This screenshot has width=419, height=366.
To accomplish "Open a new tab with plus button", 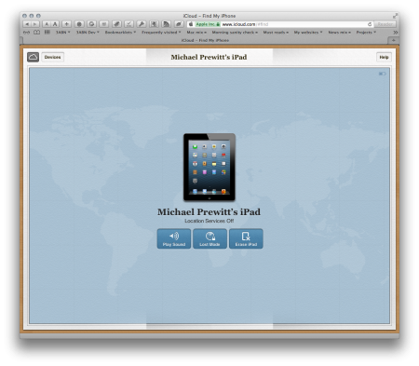I will (393, 40).
